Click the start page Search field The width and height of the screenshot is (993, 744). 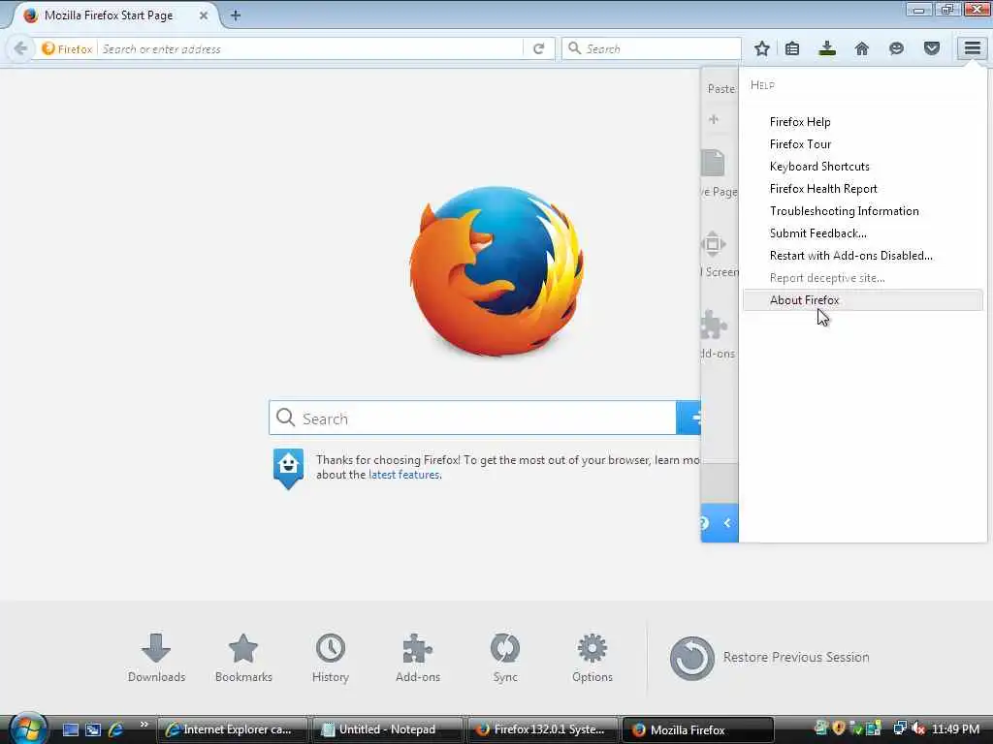472,418
